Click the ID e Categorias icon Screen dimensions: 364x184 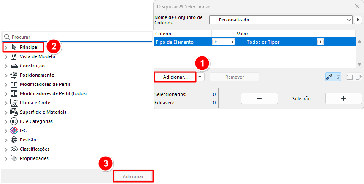[14, 121]
